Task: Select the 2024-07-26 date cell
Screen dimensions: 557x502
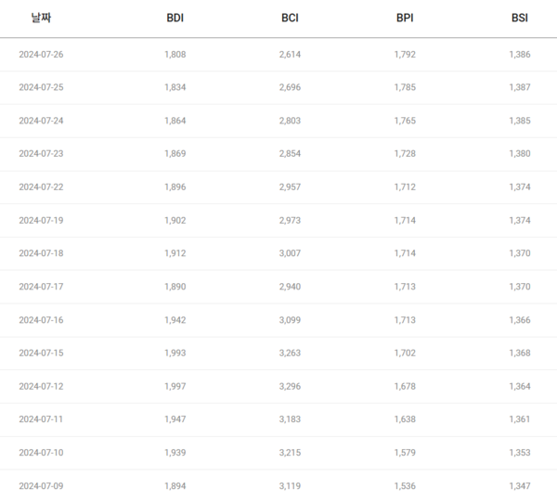Action: point(41,55)
